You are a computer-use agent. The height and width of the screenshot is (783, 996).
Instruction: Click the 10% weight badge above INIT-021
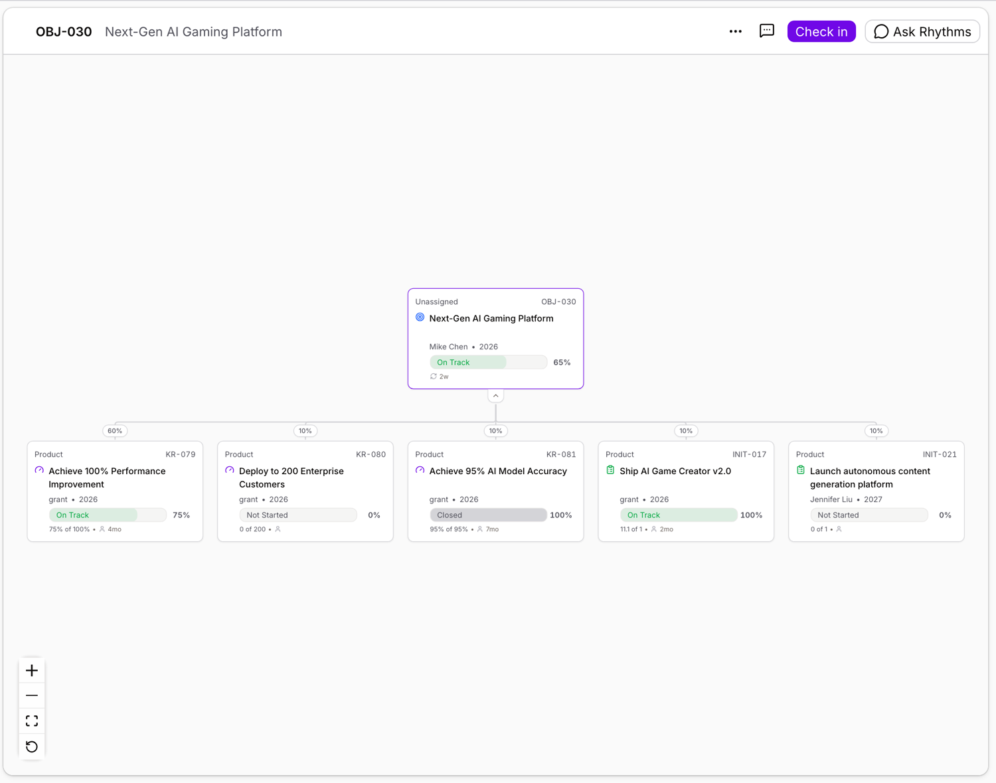pyautogui.click(x=876, y=431)
